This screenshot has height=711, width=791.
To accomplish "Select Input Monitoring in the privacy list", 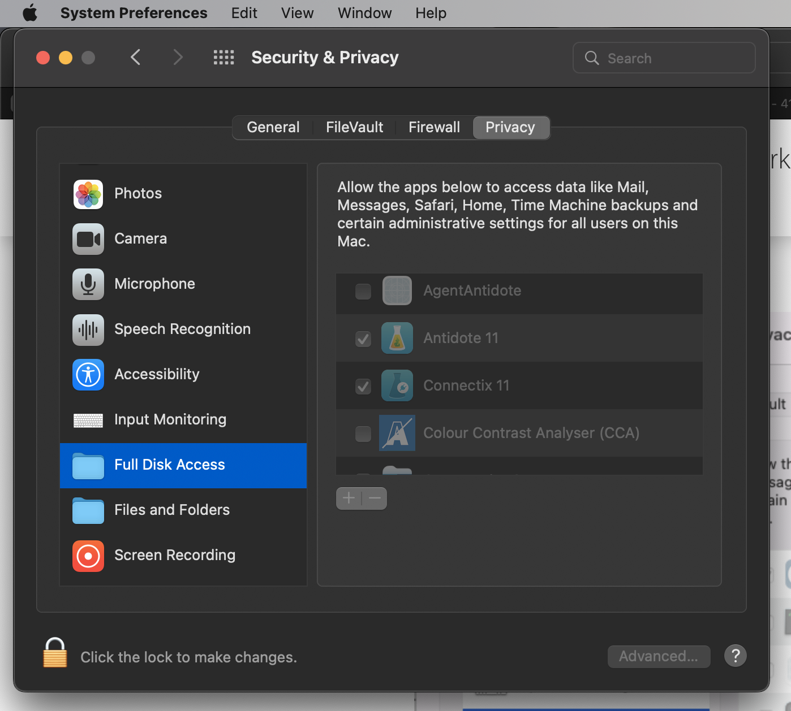I will [183, 420].
